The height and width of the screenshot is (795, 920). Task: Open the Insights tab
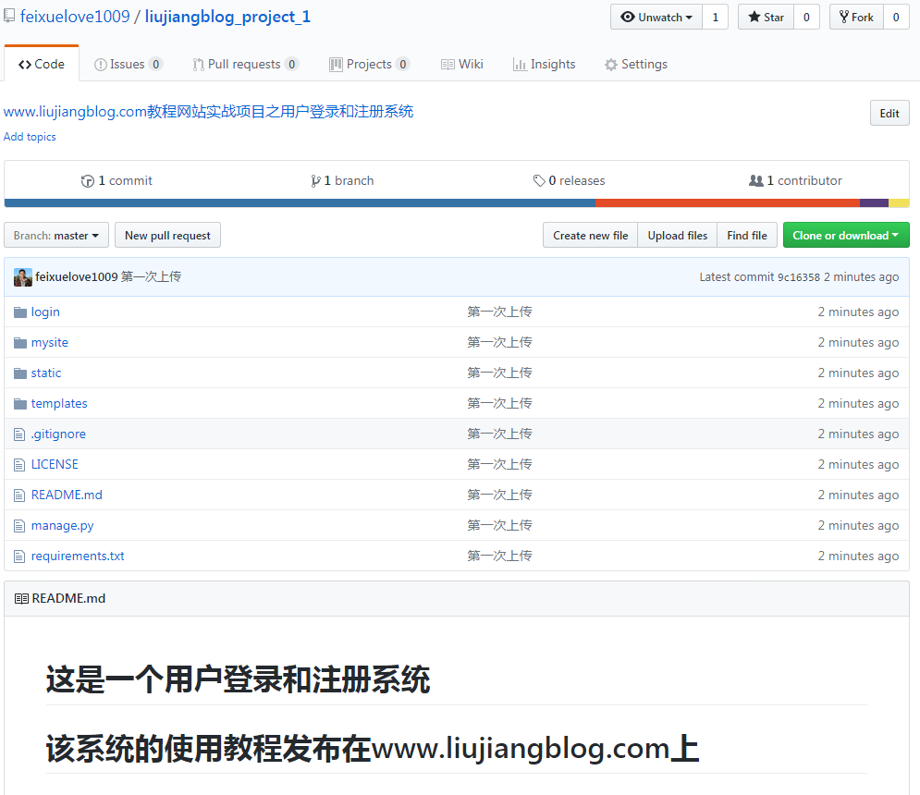point(544,64)
